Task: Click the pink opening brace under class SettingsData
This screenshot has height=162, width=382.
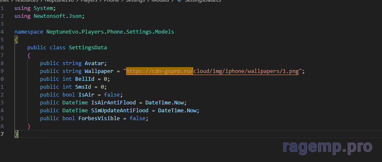Action: [29, 56]
